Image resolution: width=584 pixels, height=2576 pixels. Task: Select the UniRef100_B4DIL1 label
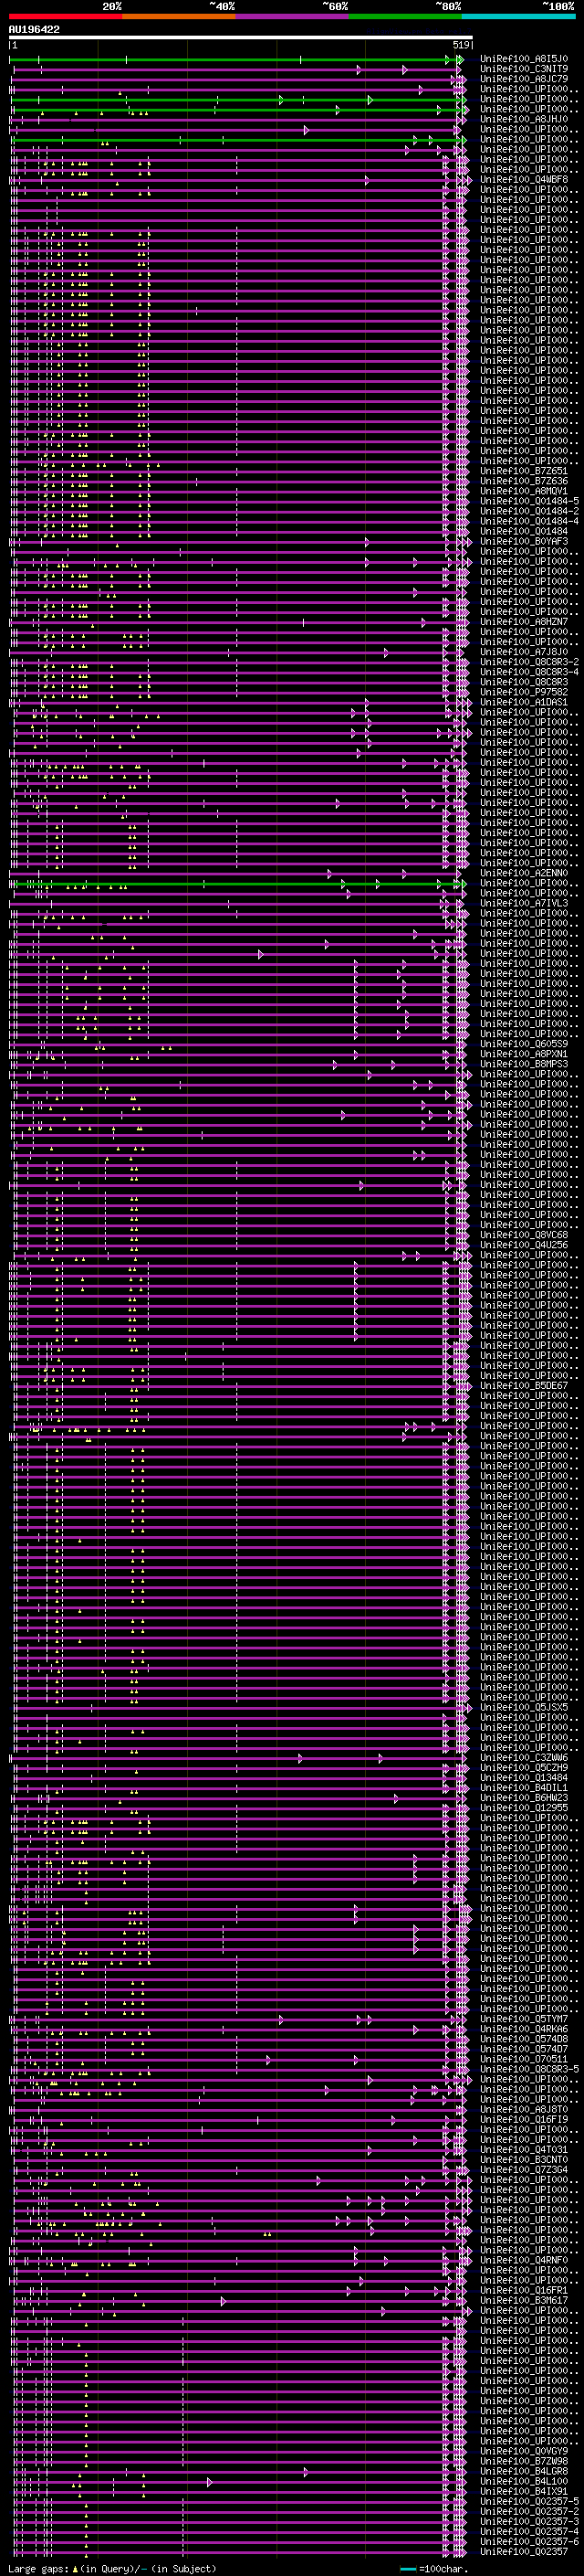[x=524, y=1787]
